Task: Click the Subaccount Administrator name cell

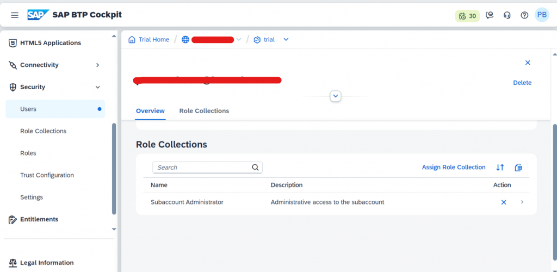Action: click(187, 202)
